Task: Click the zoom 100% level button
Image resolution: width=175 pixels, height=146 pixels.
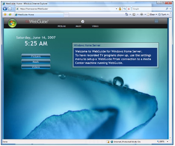Action: click(x=161, y=142)
